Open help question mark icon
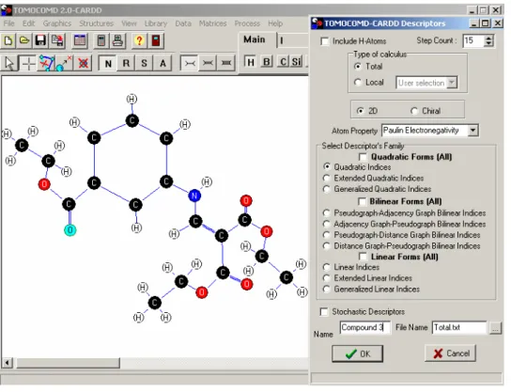The height and width of the screenshot is (392, 511). click(139, 40)
